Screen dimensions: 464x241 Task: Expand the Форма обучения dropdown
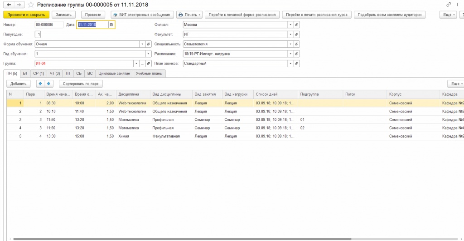point(142,44)
